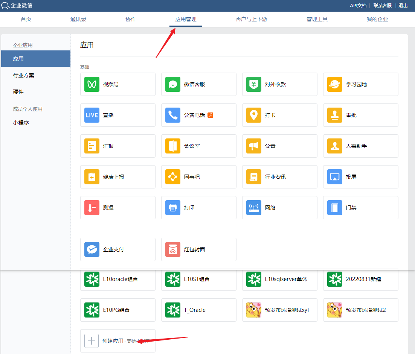Open the 20220831新建 app icon
Image resolution: width=415 pixels, height=354 pixels.
point(335,279)
